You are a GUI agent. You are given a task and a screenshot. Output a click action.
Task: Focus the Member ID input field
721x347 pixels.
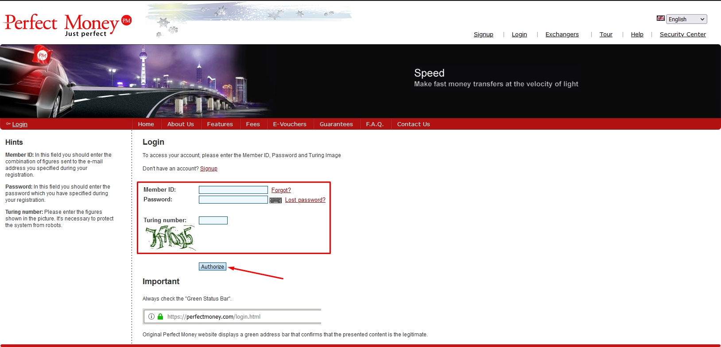[233, 190]
